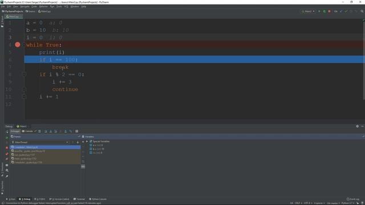Collapse the fold marker at the continue line
The width and height of the screenshot is (365, 205).
(x=24, y=89)
